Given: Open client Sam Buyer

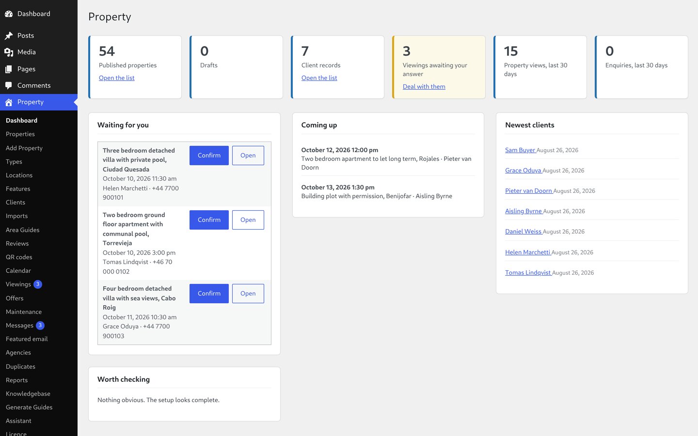Looking at the screenshot, I should click(521, 150).
